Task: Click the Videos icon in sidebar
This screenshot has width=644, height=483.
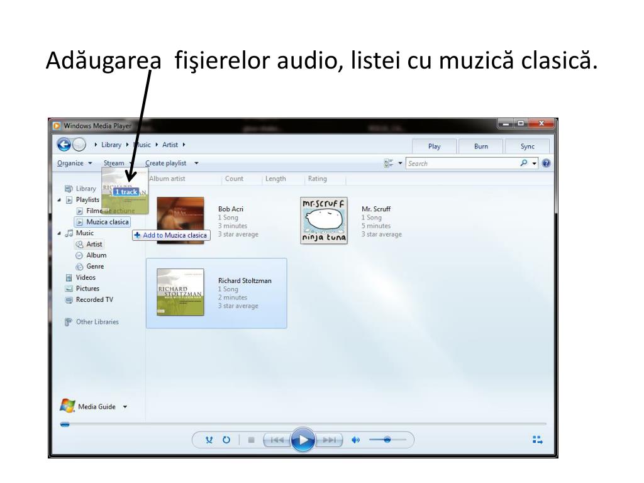Action: 69,277
